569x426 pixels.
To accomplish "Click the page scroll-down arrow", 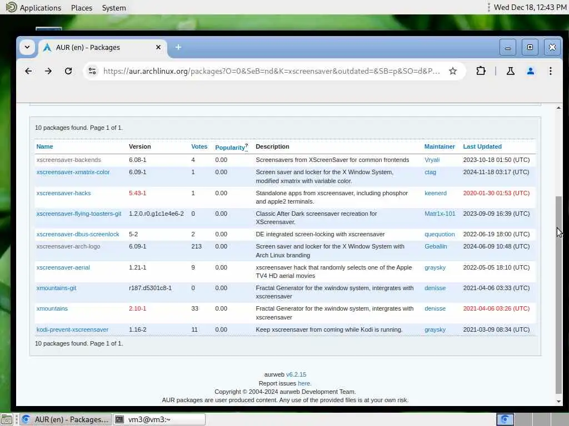I will click(x=558, y=402).
